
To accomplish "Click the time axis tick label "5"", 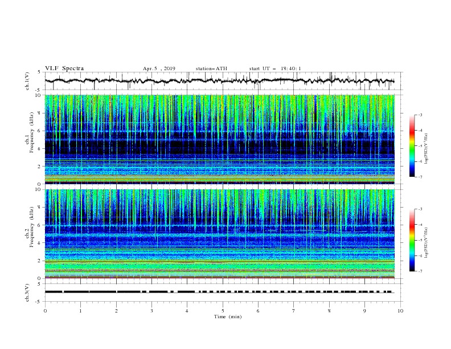I will pyautogui.click(x=223, y=311).
